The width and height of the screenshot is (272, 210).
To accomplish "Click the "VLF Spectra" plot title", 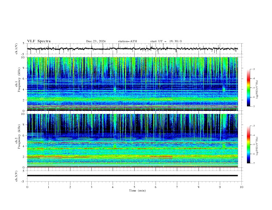I will coord(39,41).
